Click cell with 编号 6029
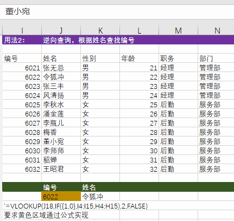The width and height of the screenshot is (234, 221). pos(22,141)
